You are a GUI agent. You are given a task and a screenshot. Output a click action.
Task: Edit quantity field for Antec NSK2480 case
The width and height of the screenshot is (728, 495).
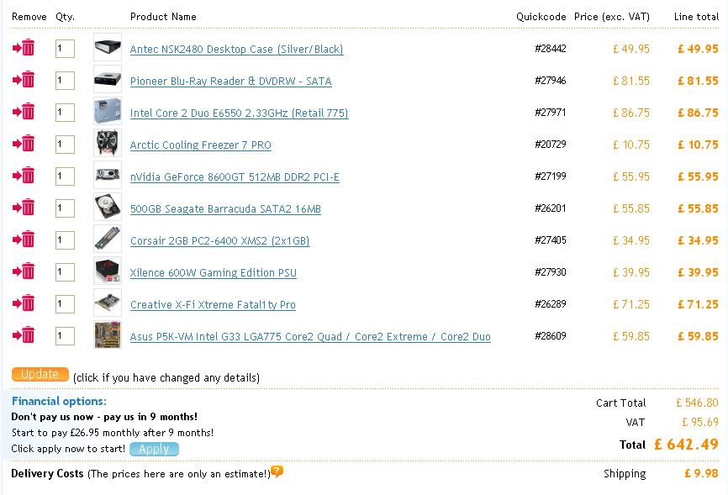[65, 48]
